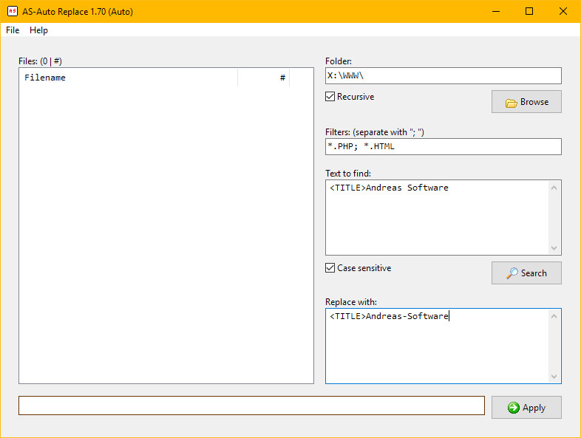581x438 pixels.
Task: Click the Folder path input field
Action: coord(444,75)
